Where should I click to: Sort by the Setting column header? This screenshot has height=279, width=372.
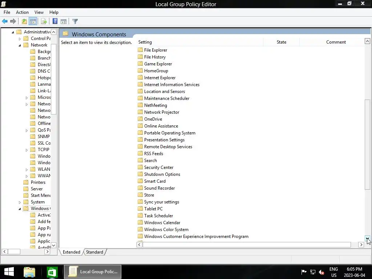tap(200, 42)
